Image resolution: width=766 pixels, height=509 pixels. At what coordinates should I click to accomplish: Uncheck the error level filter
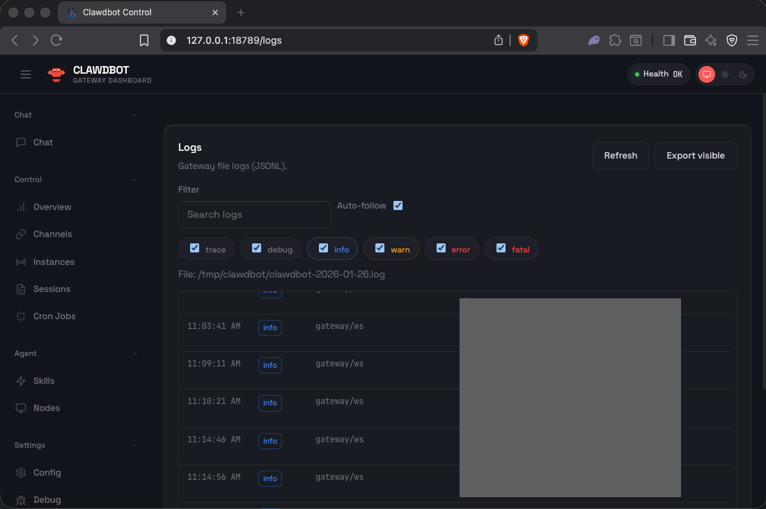[x=441, y=248]
